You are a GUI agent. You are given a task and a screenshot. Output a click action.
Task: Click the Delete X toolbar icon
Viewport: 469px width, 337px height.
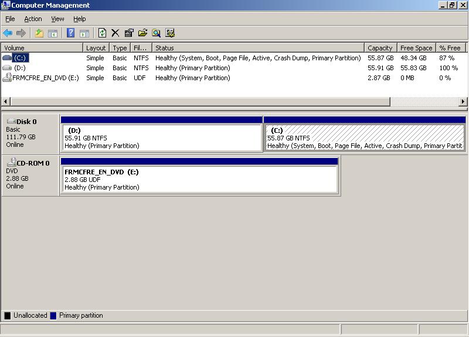pos(115,33)
